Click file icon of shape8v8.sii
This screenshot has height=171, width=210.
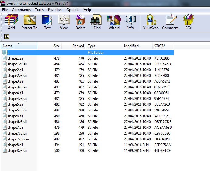[5, 150]
